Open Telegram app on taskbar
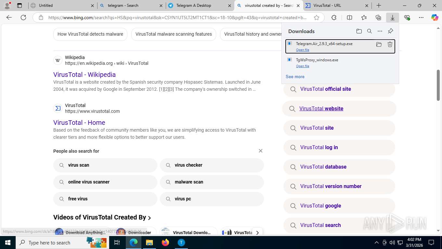Screen dimensions: 442x249 (181, 243)
